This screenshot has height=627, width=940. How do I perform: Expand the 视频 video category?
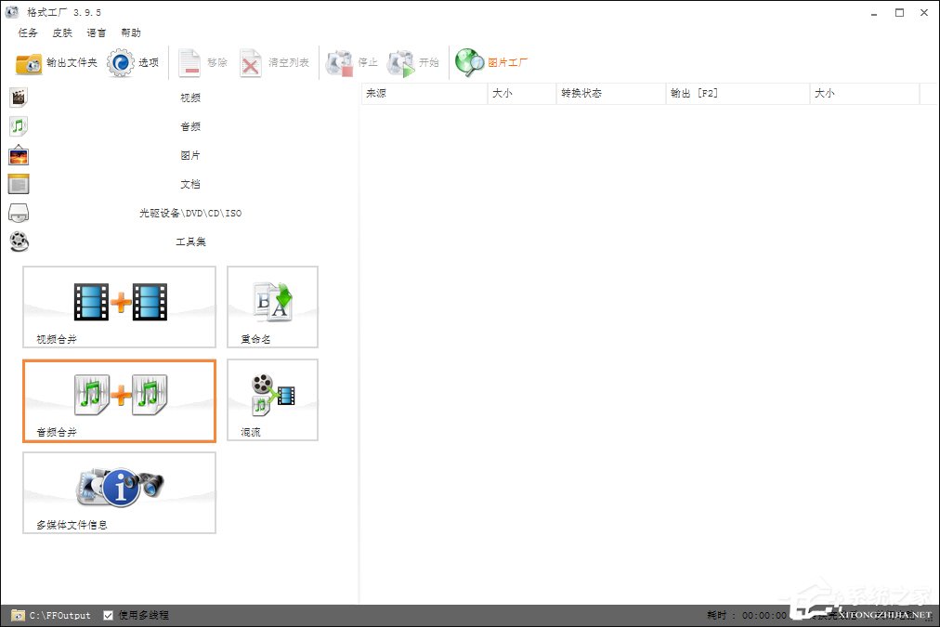pyautogui.click(x=189, y=98)
